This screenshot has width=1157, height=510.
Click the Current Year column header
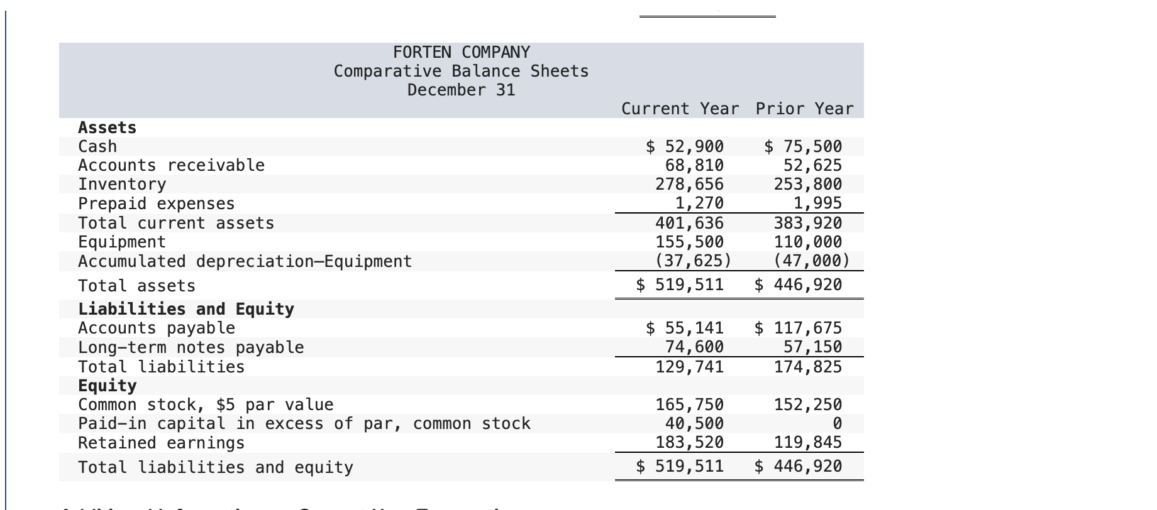click(x=680, y=109)
